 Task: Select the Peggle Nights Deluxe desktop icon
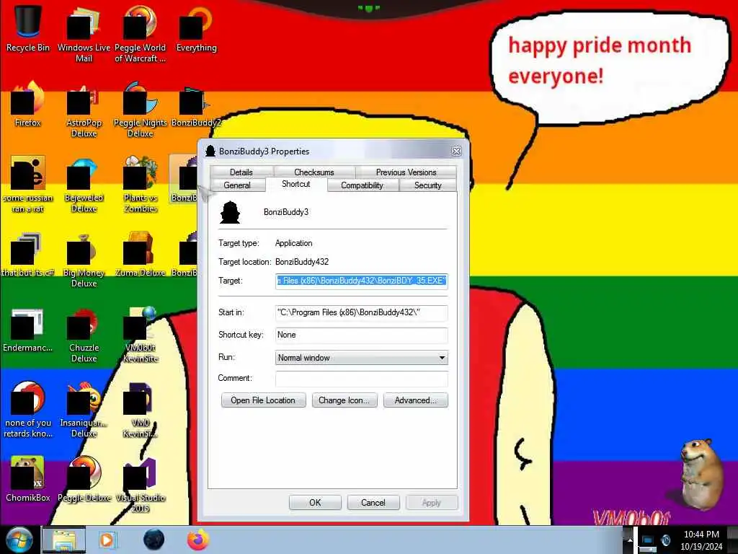[x=141, y=110]
